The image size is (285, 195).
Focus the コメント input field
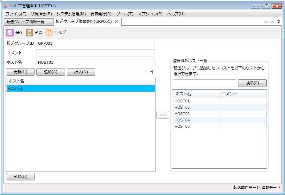[95, 53]
